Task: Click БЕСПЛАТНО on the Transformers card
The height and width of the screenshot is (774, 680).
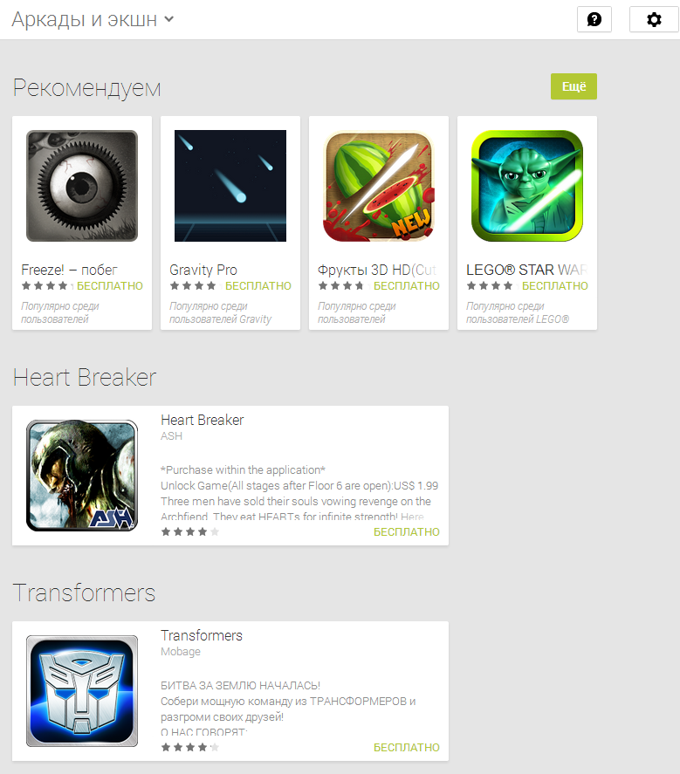Action: click(407, 747)
